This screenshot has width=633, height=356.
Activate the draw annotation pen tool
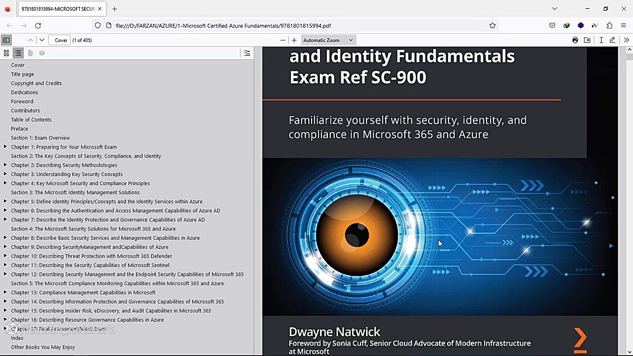(x=612, y=40)
